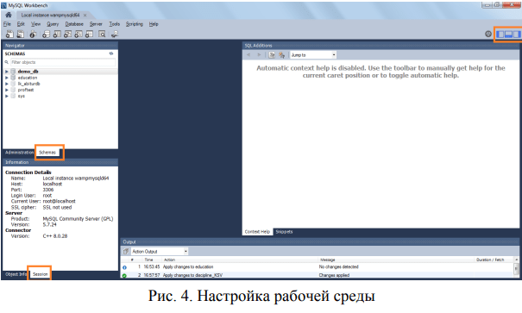Viewport: 522px width, 313px height.
Task: Close the Local instance wampmysqld64 tab
Action: (x=85, y=15)
